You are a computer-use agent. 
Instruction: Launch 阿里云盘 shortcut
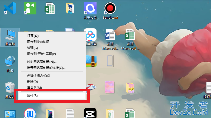(90, 10)
